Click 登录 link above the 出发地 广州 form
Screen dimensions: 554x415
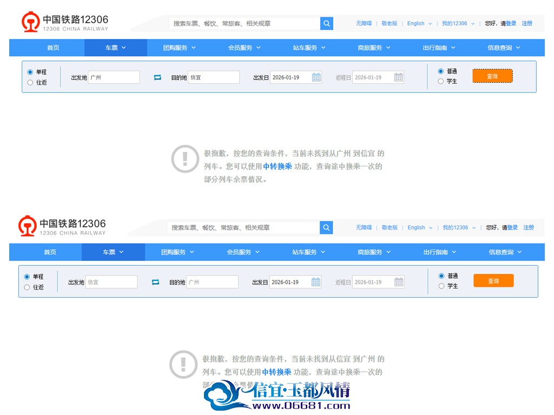point(511,24)
